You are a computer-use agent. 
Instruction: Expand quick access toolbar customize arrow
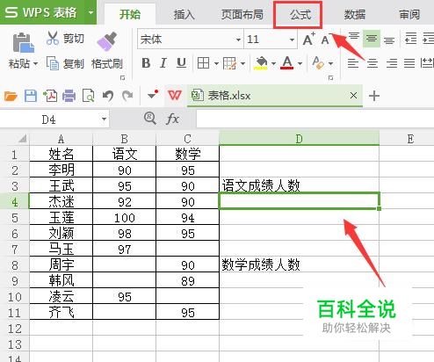pos(152,95)
